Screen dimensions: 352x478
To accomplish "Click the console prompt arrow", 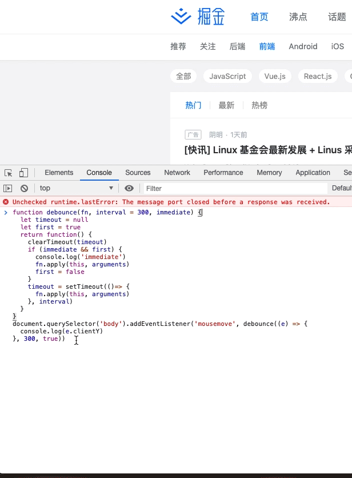I will tap(6, 212).
